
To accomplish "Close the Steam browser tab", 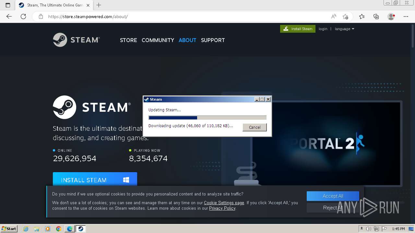I will (88, 5).
